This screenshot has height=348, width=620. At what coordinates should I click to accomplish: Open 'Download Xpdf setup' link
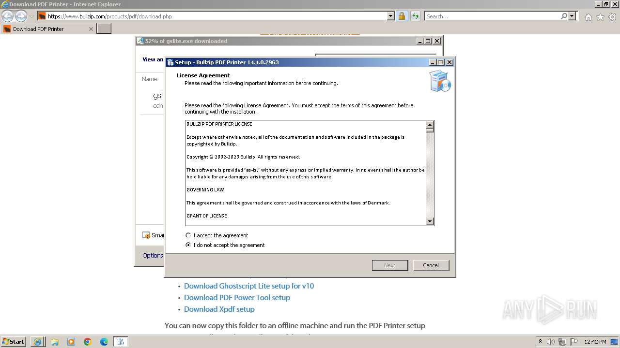219,309
